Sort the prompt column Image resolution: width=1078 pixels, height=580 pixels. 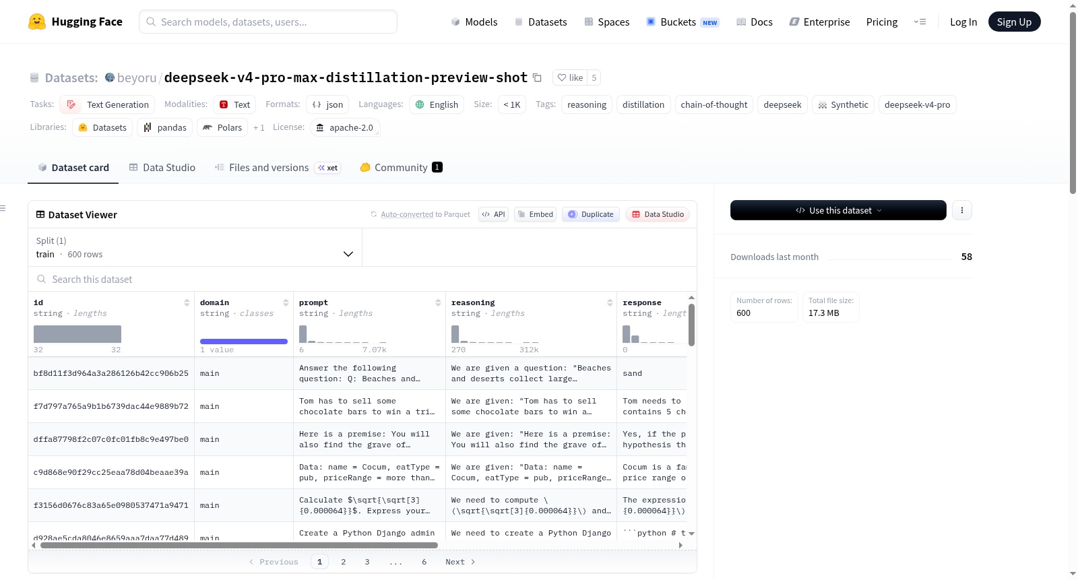[438, 302]
